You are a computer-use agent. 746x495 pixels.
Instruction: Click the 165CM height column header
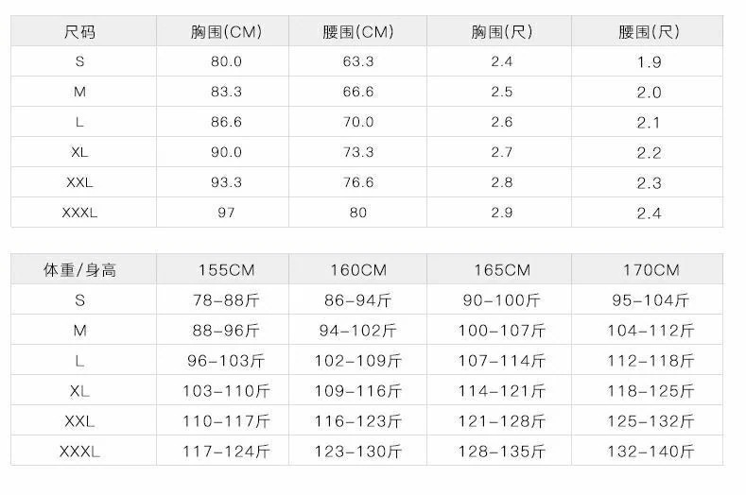502,270
